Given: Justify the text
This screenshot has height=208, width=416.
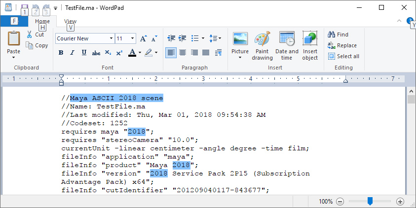Looking at the screenshot, I should 206,52.
